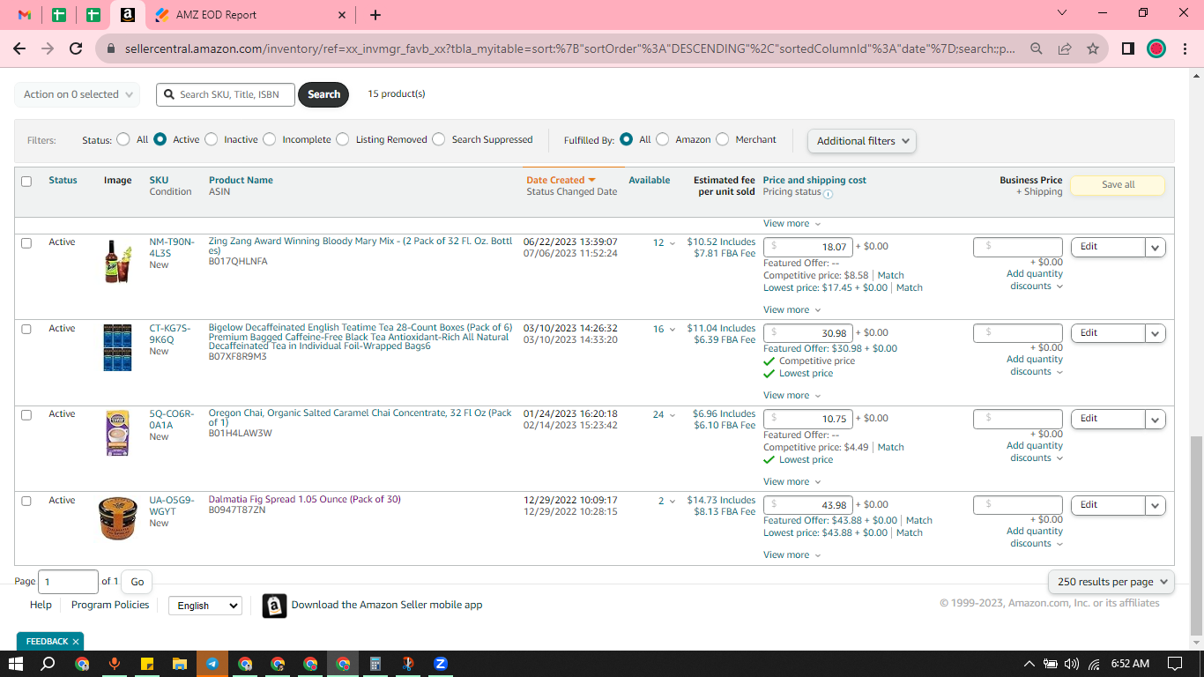
Task: Click the Save all button
Action: 1118,185
